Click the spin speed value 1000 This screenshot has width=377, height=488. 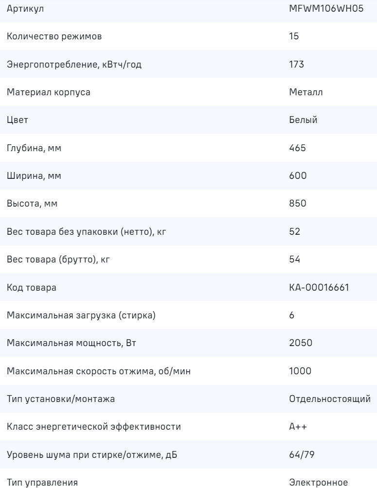(299, 370)
